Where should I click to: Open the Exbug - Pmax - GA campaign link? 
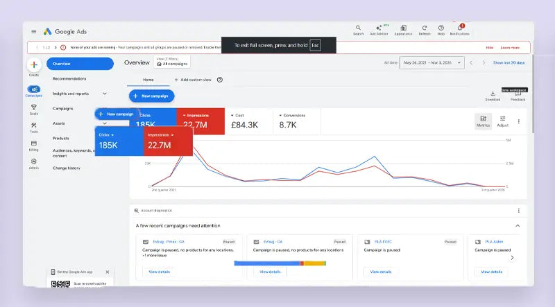click(x=169, y=242)
